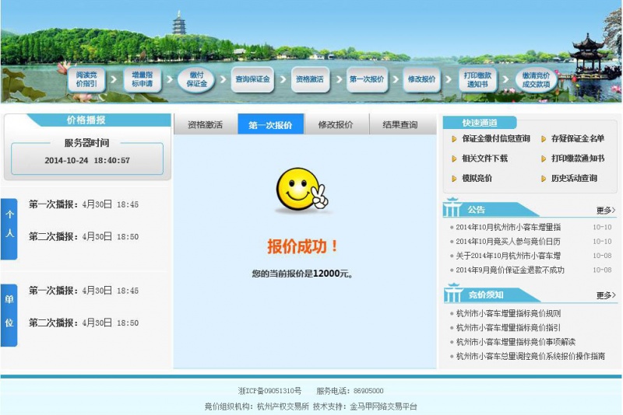Screen dimensions: 623x415
Task: Click the 打印缴款通知书 banner step
Action: point(477,79)
